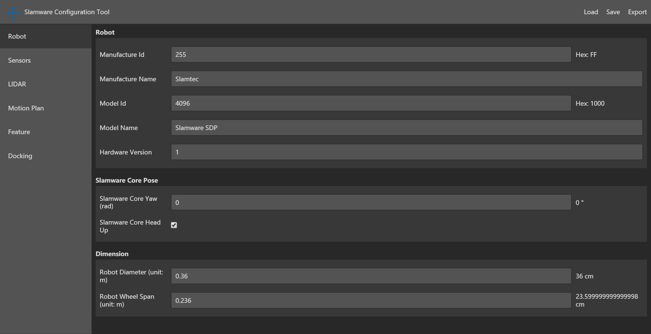Focus the Manufacture Id input field
Screen dimensions: 651x334
coord(371,55)
